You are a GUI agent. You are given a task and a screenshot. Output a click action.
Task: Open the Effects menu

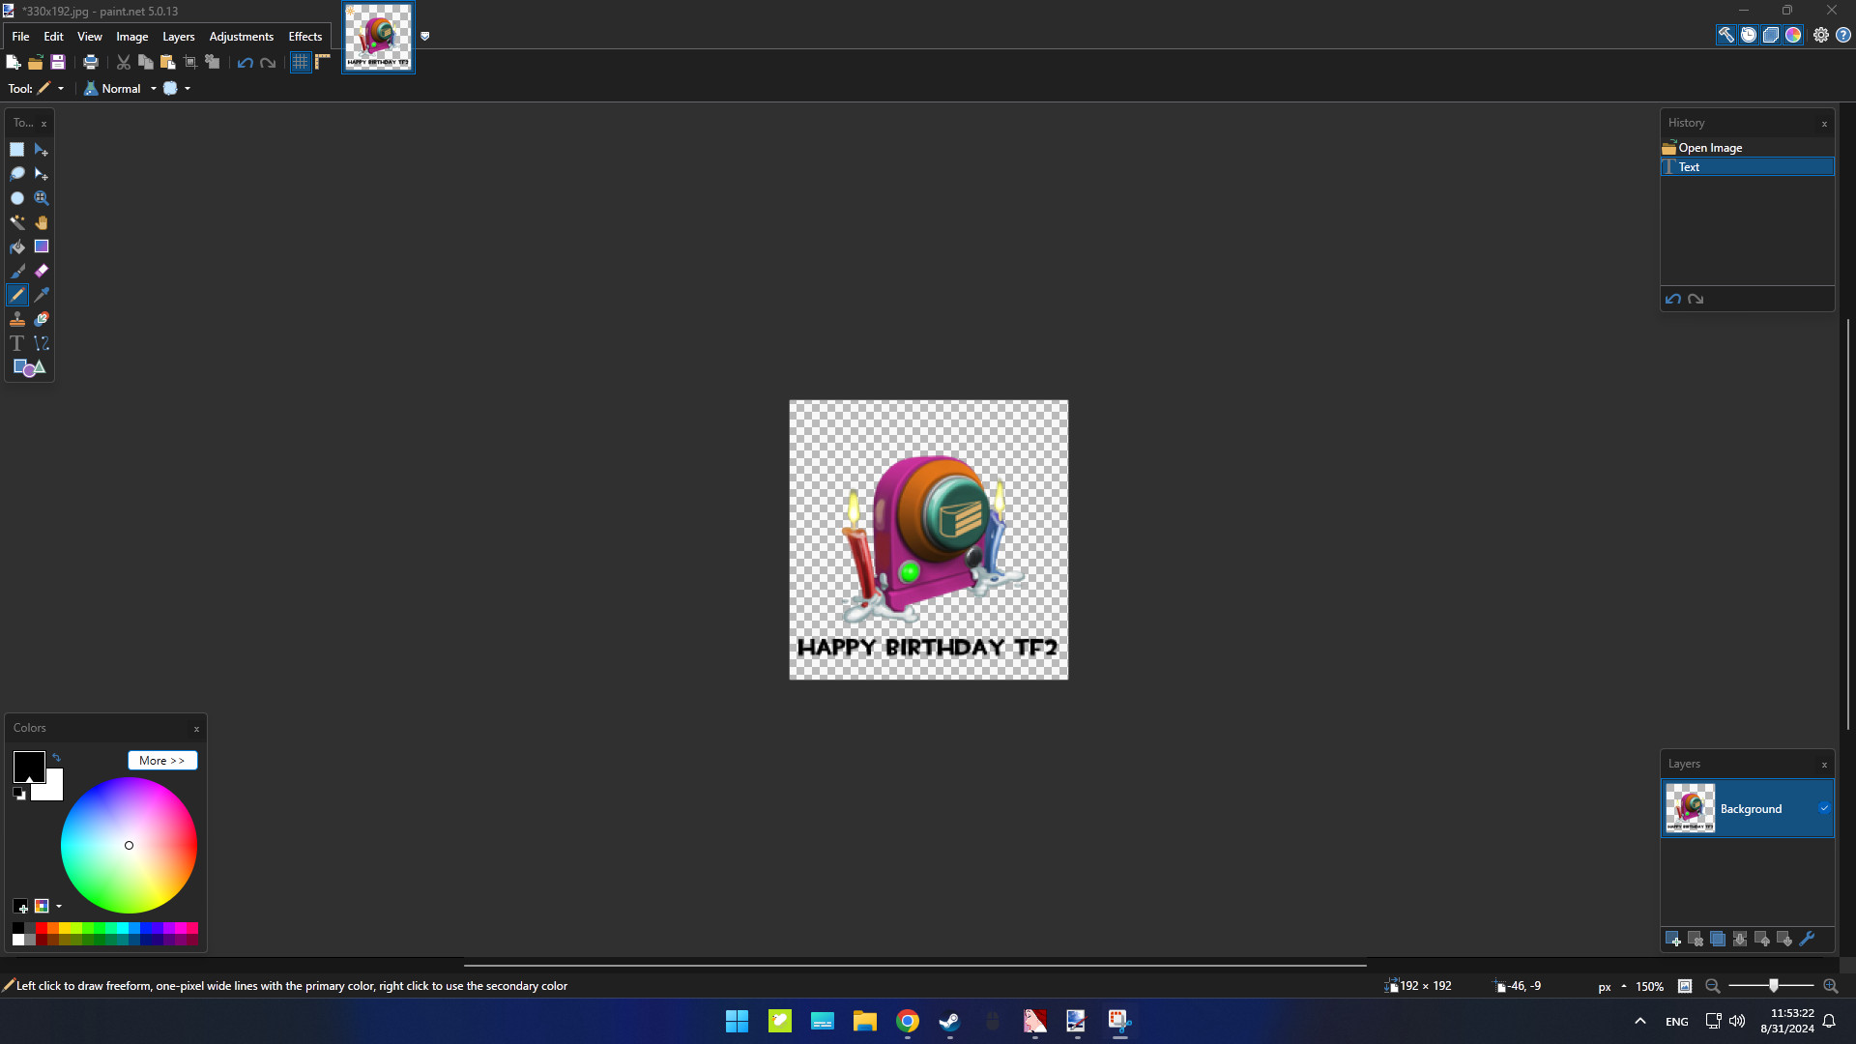(x=304, y=36)
